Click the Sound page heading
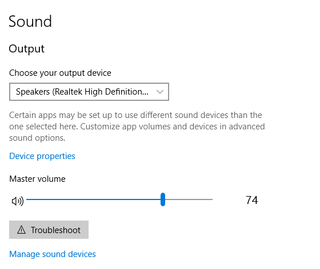320x269 pixels. [30, 21]
